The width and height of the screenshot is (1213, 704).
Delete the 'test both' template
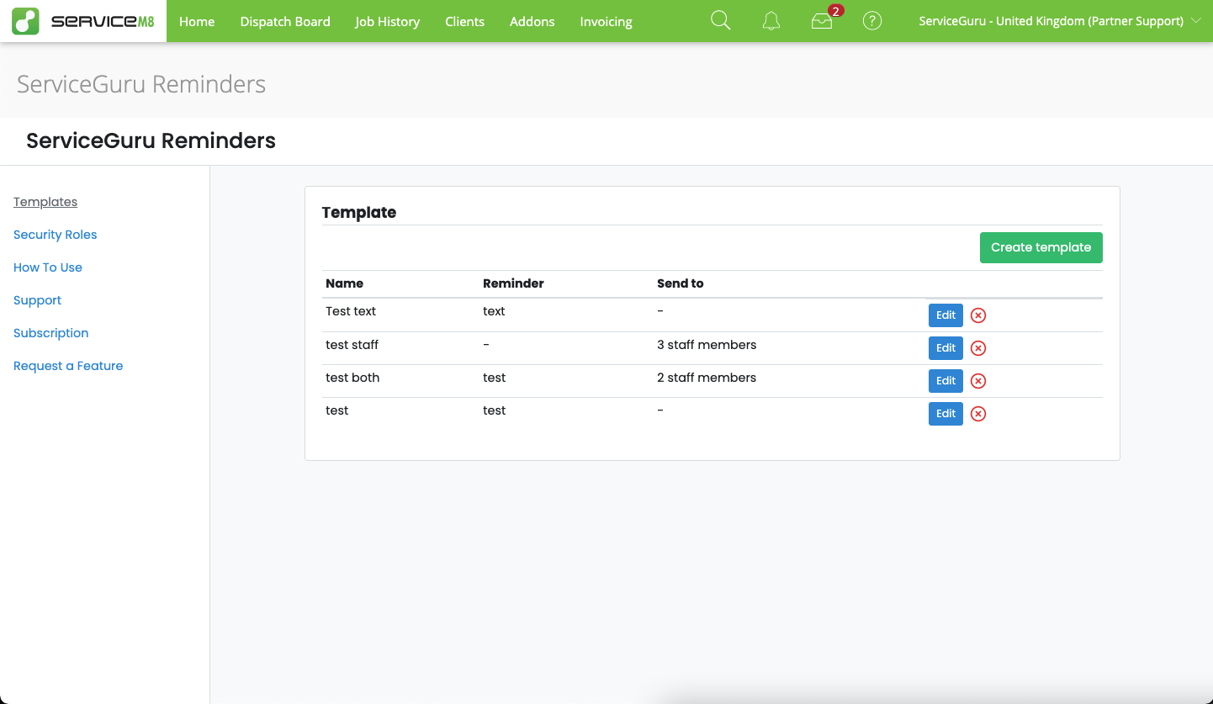point(978,381)
